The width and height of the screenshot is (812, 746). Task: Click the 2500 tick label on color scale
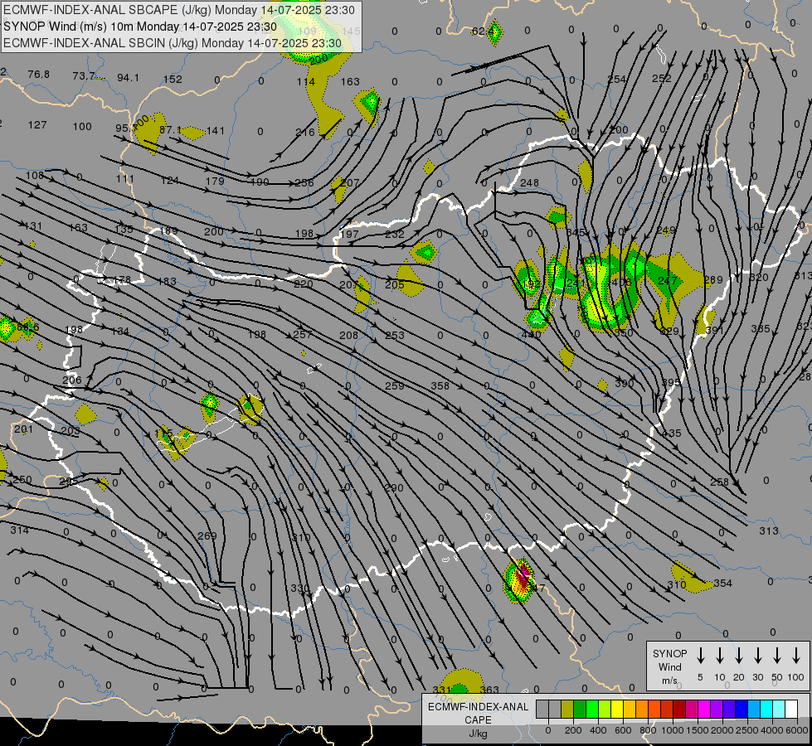pyautogui.click(x=747, y=730)
